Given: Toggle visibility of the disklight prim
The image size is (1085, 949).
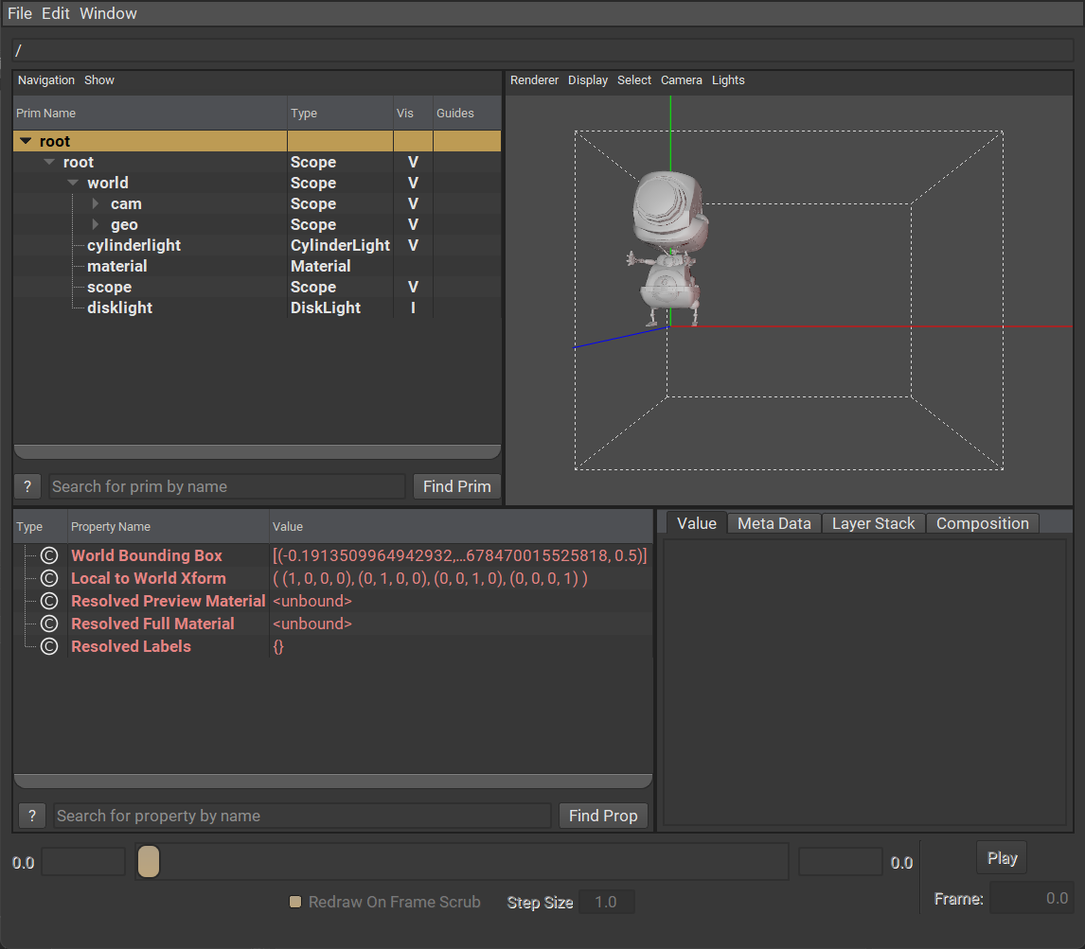Looking at the screenshot, I should coord(413,308).
